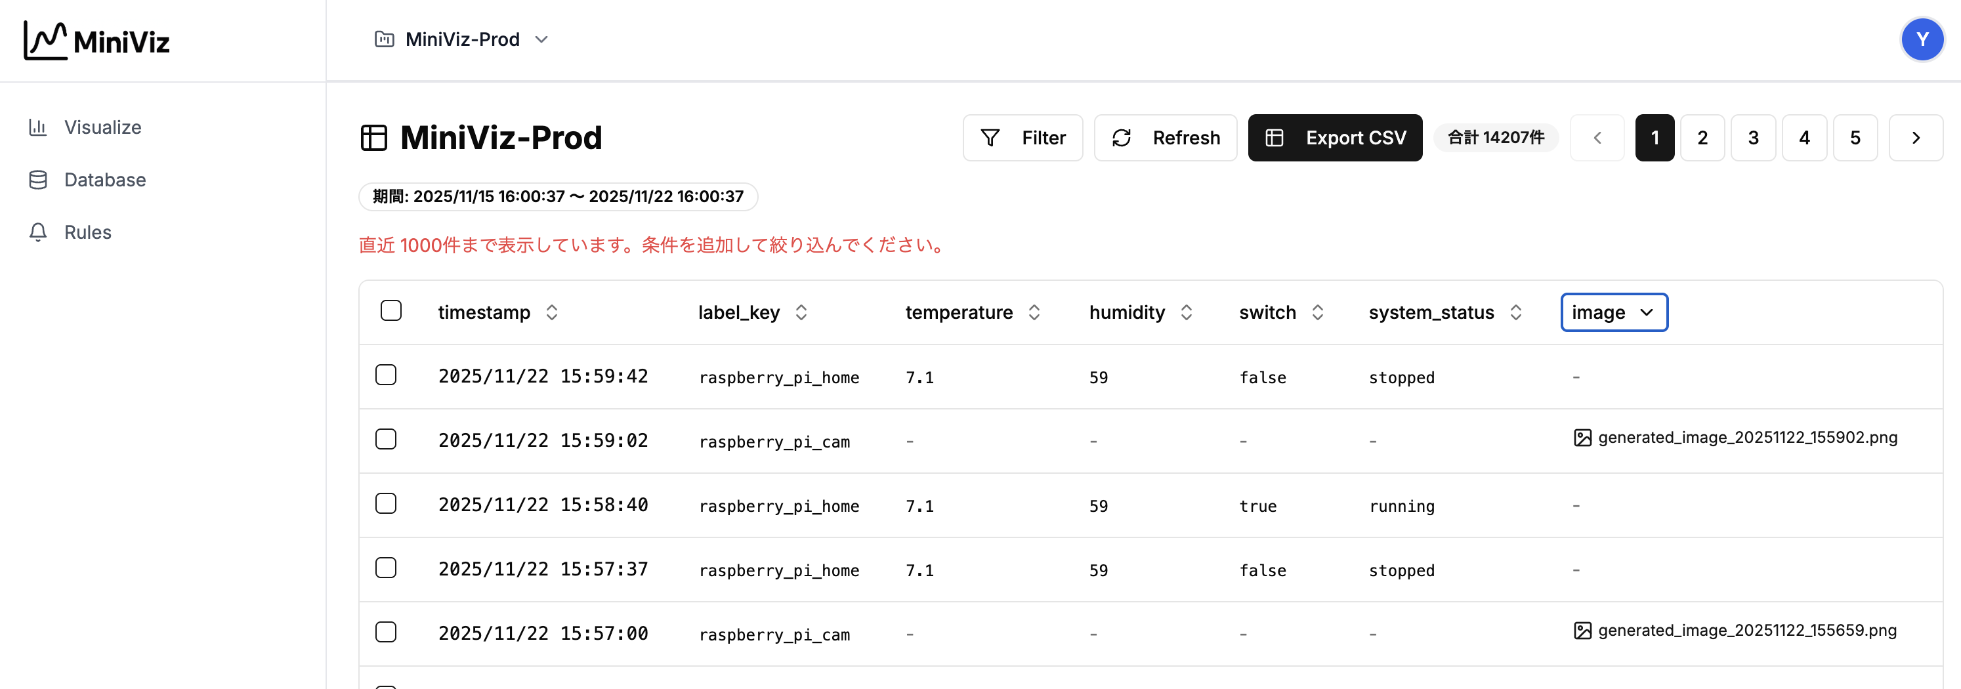This screenshot has width=1961, height=689.
Task: Jump to page 3
Action: point(1752,138)
